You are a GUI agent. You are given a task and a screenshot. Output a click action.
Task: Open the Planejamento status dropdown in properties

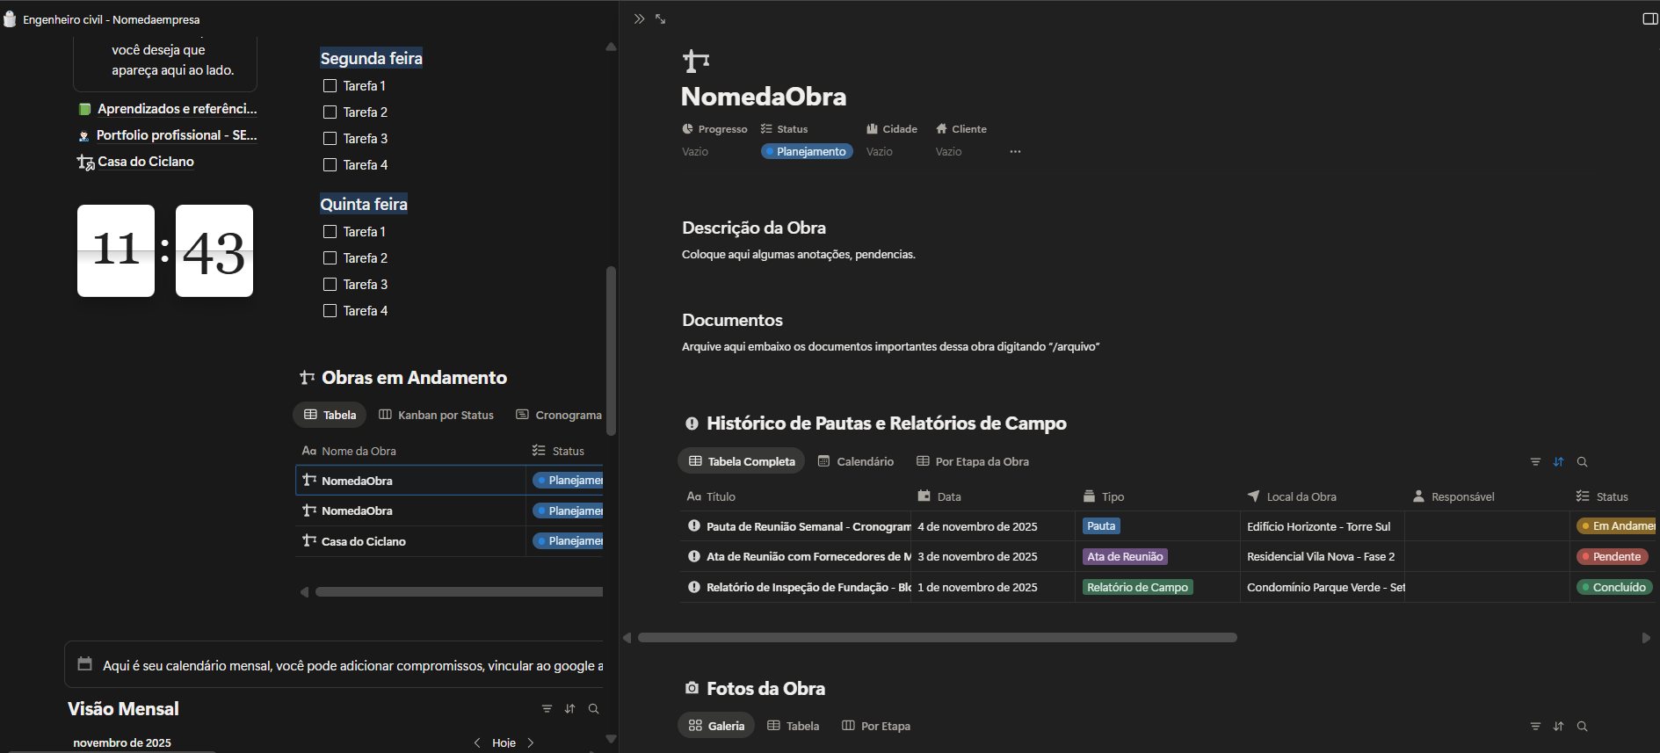[x=807, y=152]
